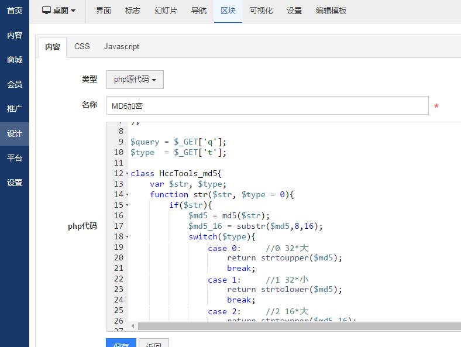Open the Javascript tab
This screenshot has width=461, height=347.
[x=122, y=46]
